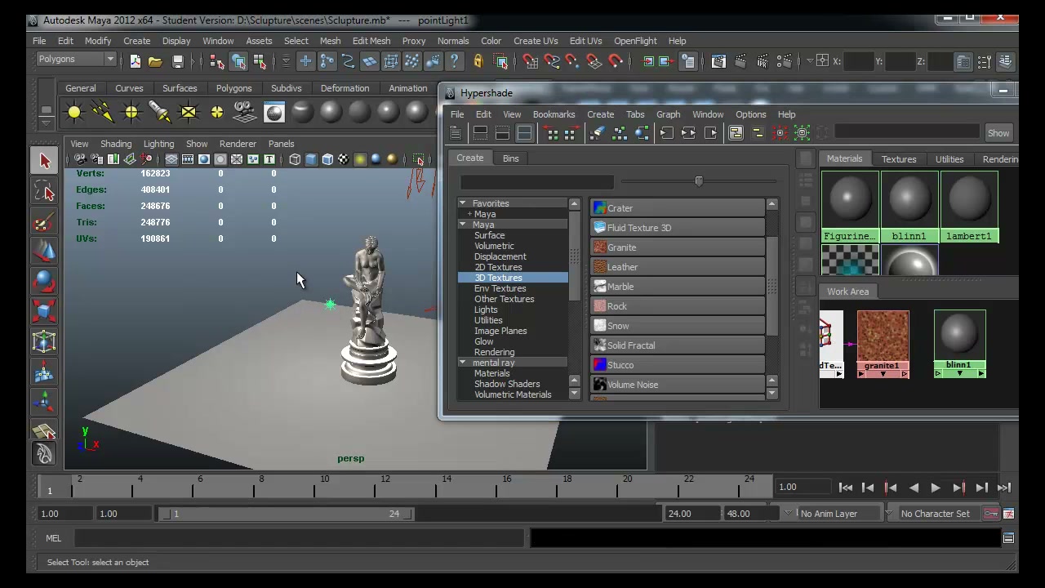Open Script Editor icon at command line

tap(1008, 538)
